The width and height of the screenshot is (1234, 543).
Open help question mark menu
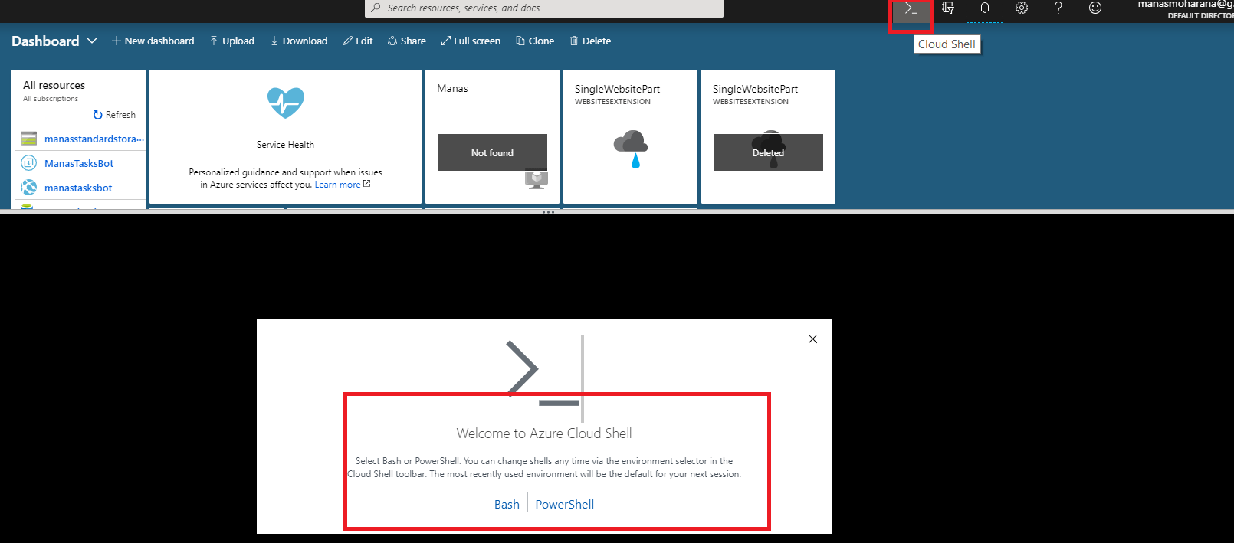click(x=1058, y=8)
